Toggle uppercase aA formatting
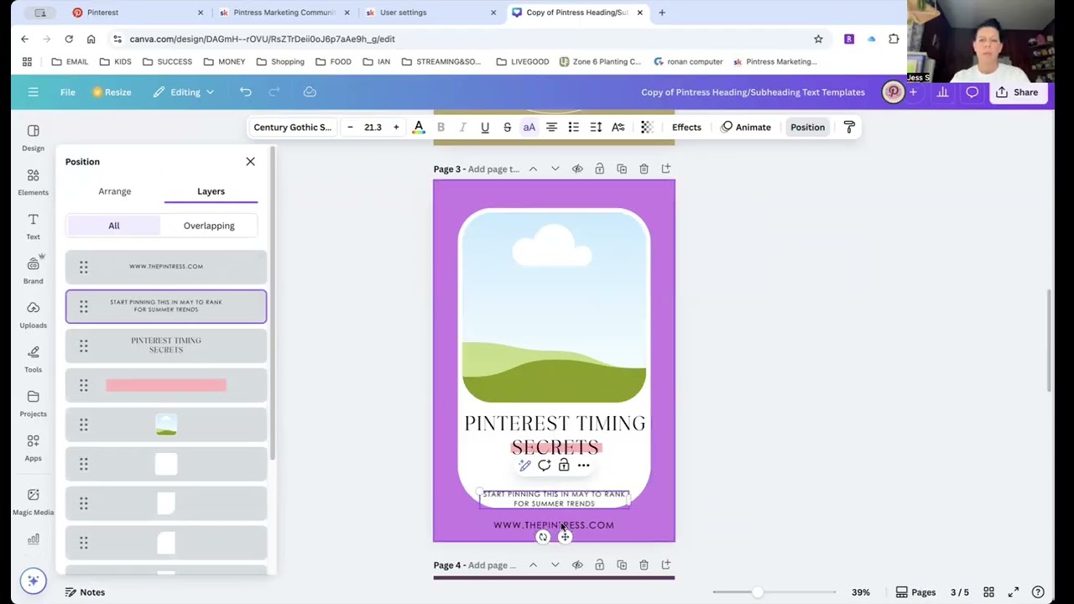Viewport: 1074px width, 604px height. [x=529, y=128]
